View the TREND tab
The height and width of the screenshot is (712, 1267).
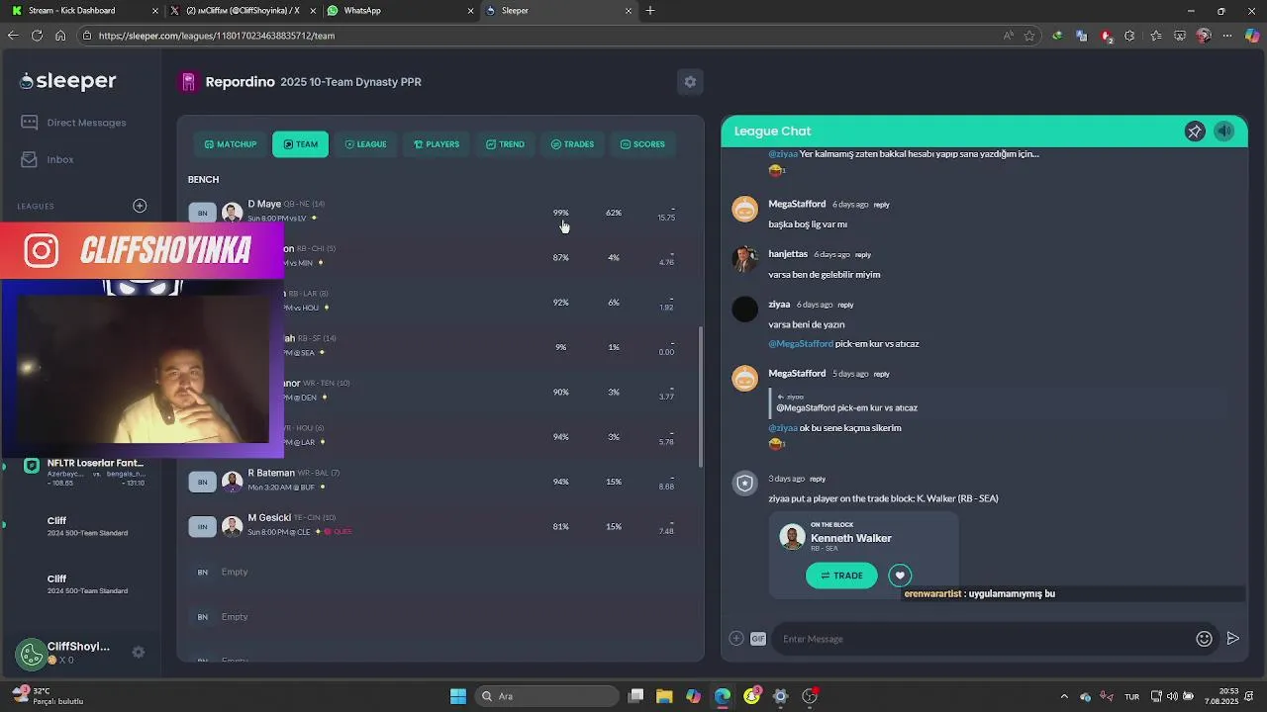(x=505, y=144)
